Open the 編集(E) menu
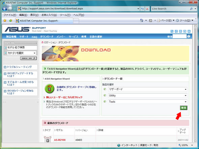Screen dimensions: 199x149 (x=23, y=15)
